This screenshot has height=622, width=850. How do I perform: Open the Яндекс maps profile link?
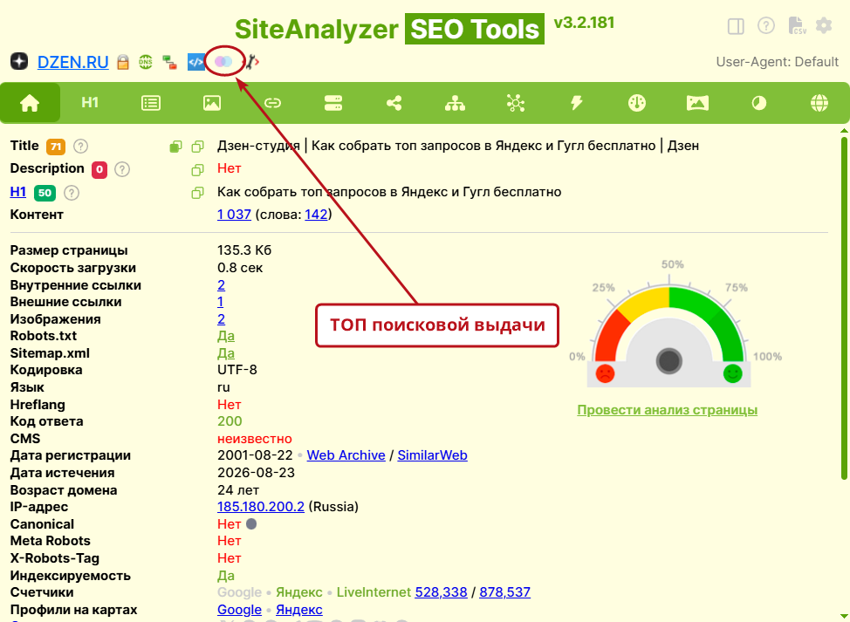point(299,610)
